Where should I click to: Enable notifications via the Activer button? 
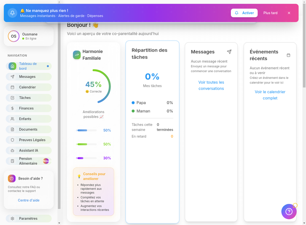(x=244, y=13)
